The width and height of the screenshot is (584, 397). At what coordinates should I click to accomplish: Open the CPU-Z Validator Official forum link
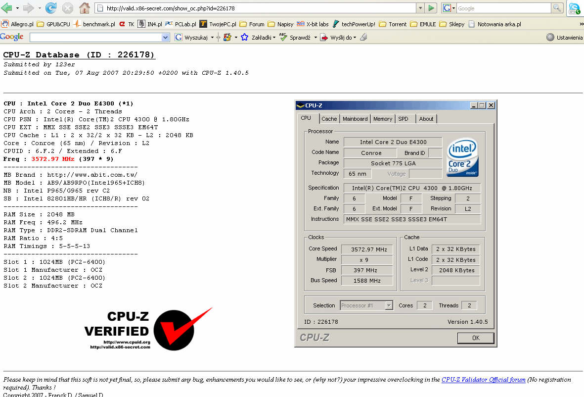[483, 380]
